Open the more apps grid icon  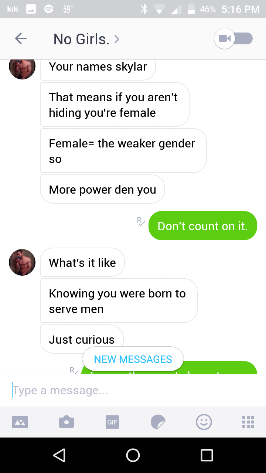(248, 422)
